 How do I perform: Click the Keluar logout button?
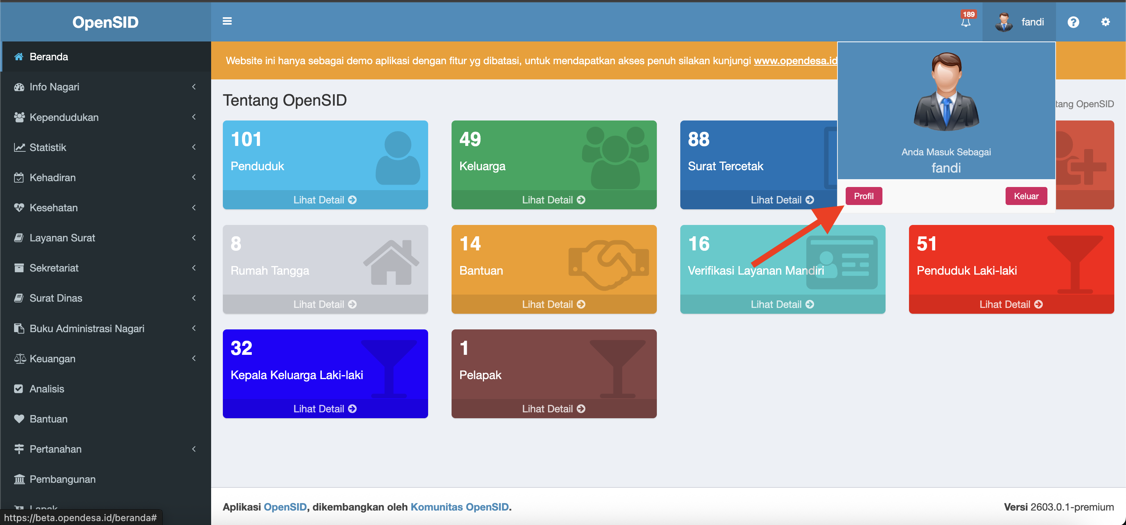click(x=1026, y=196)
